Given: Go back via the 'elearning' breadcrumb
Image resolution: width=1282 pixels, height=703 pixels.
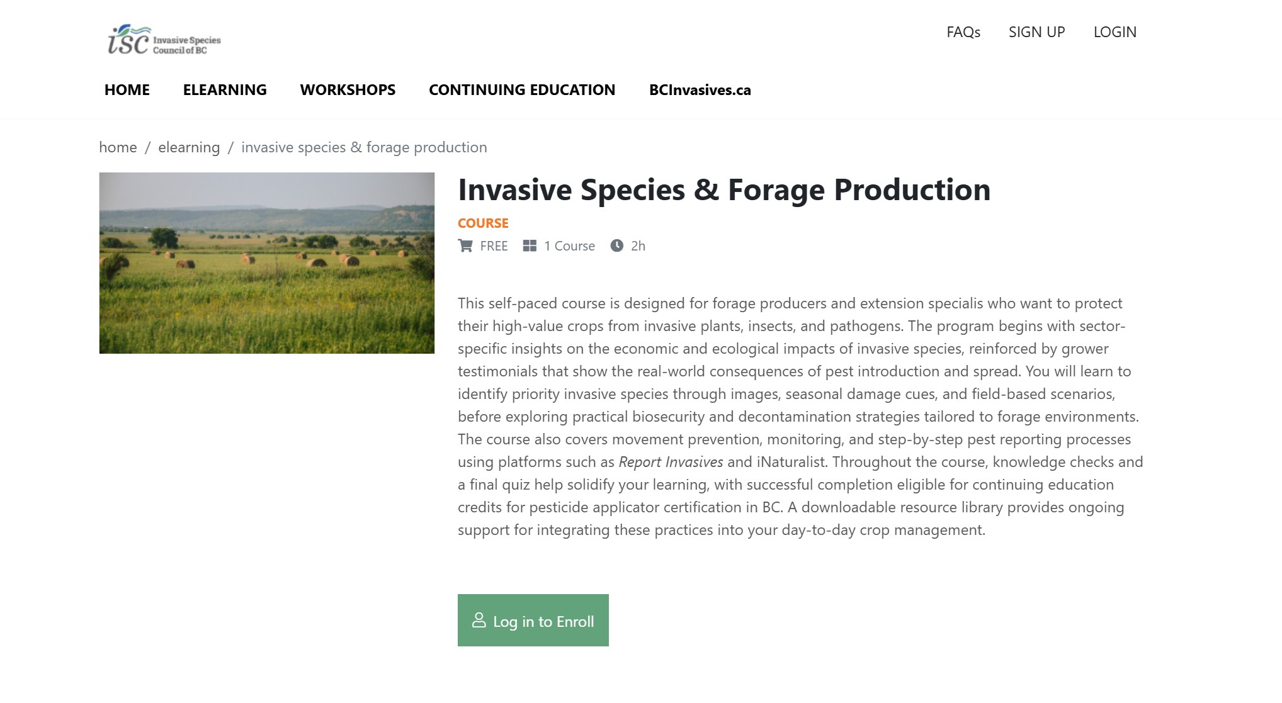Looking at the screenshot, I should pos(189,147).
